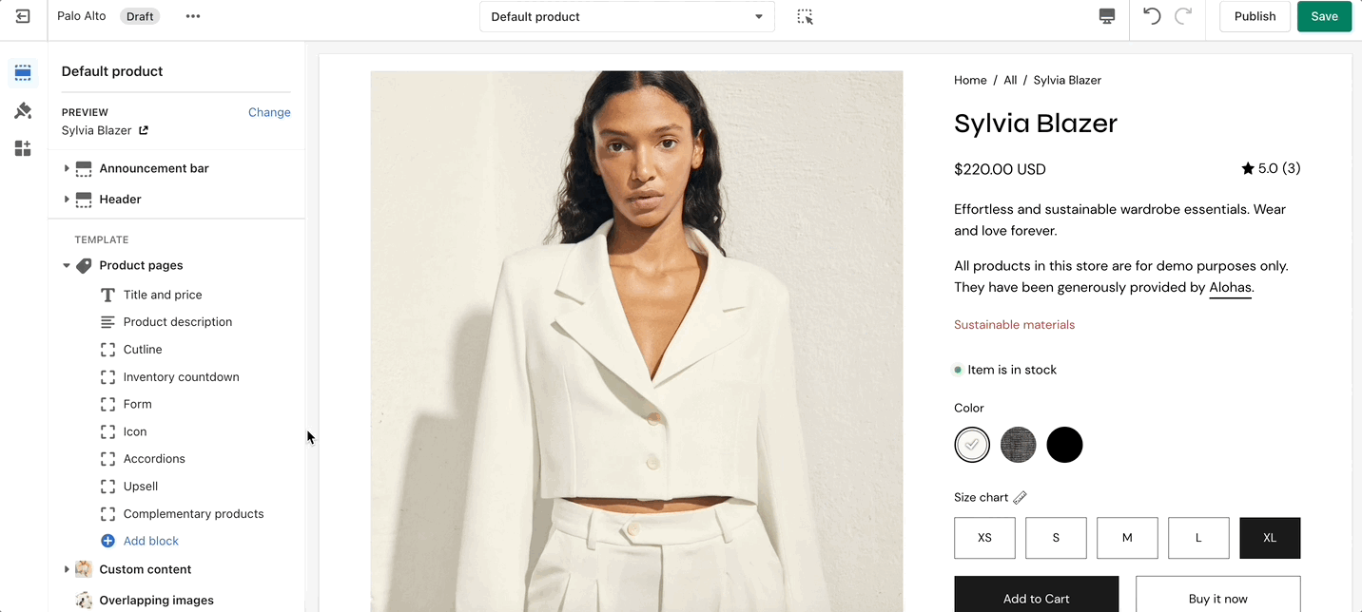Toggle the inspector selection tool
Image resolution: width=1362 pixels, height=612 pixels.
coord(805,17)
